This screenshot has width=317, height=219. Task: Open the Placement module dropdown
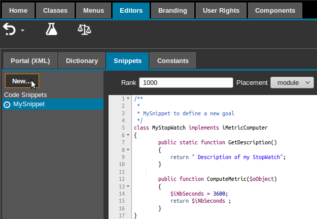pos(292,82)
